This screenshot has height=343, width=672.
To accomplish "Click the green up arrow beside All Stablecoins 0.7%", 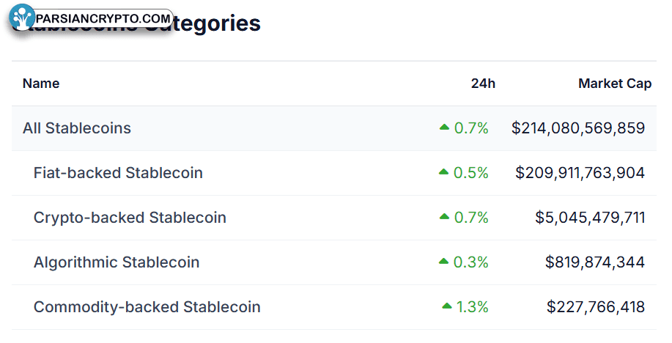I will 444,128.
